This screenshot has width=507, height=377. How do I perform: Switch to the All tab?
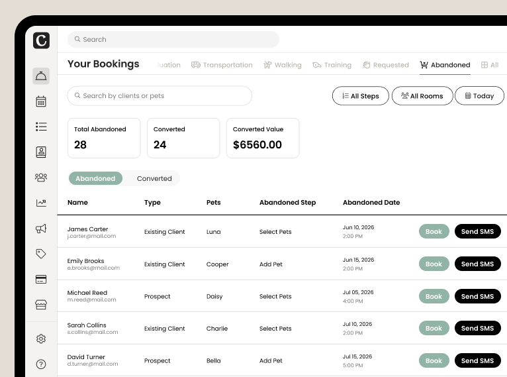click(x=490, y=65)
